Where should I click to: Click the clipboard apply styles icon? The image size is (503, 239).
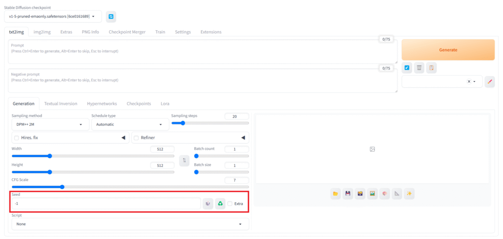431,68
